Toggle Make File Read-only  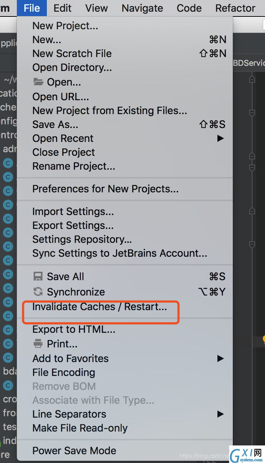click(x=125, y=428)
